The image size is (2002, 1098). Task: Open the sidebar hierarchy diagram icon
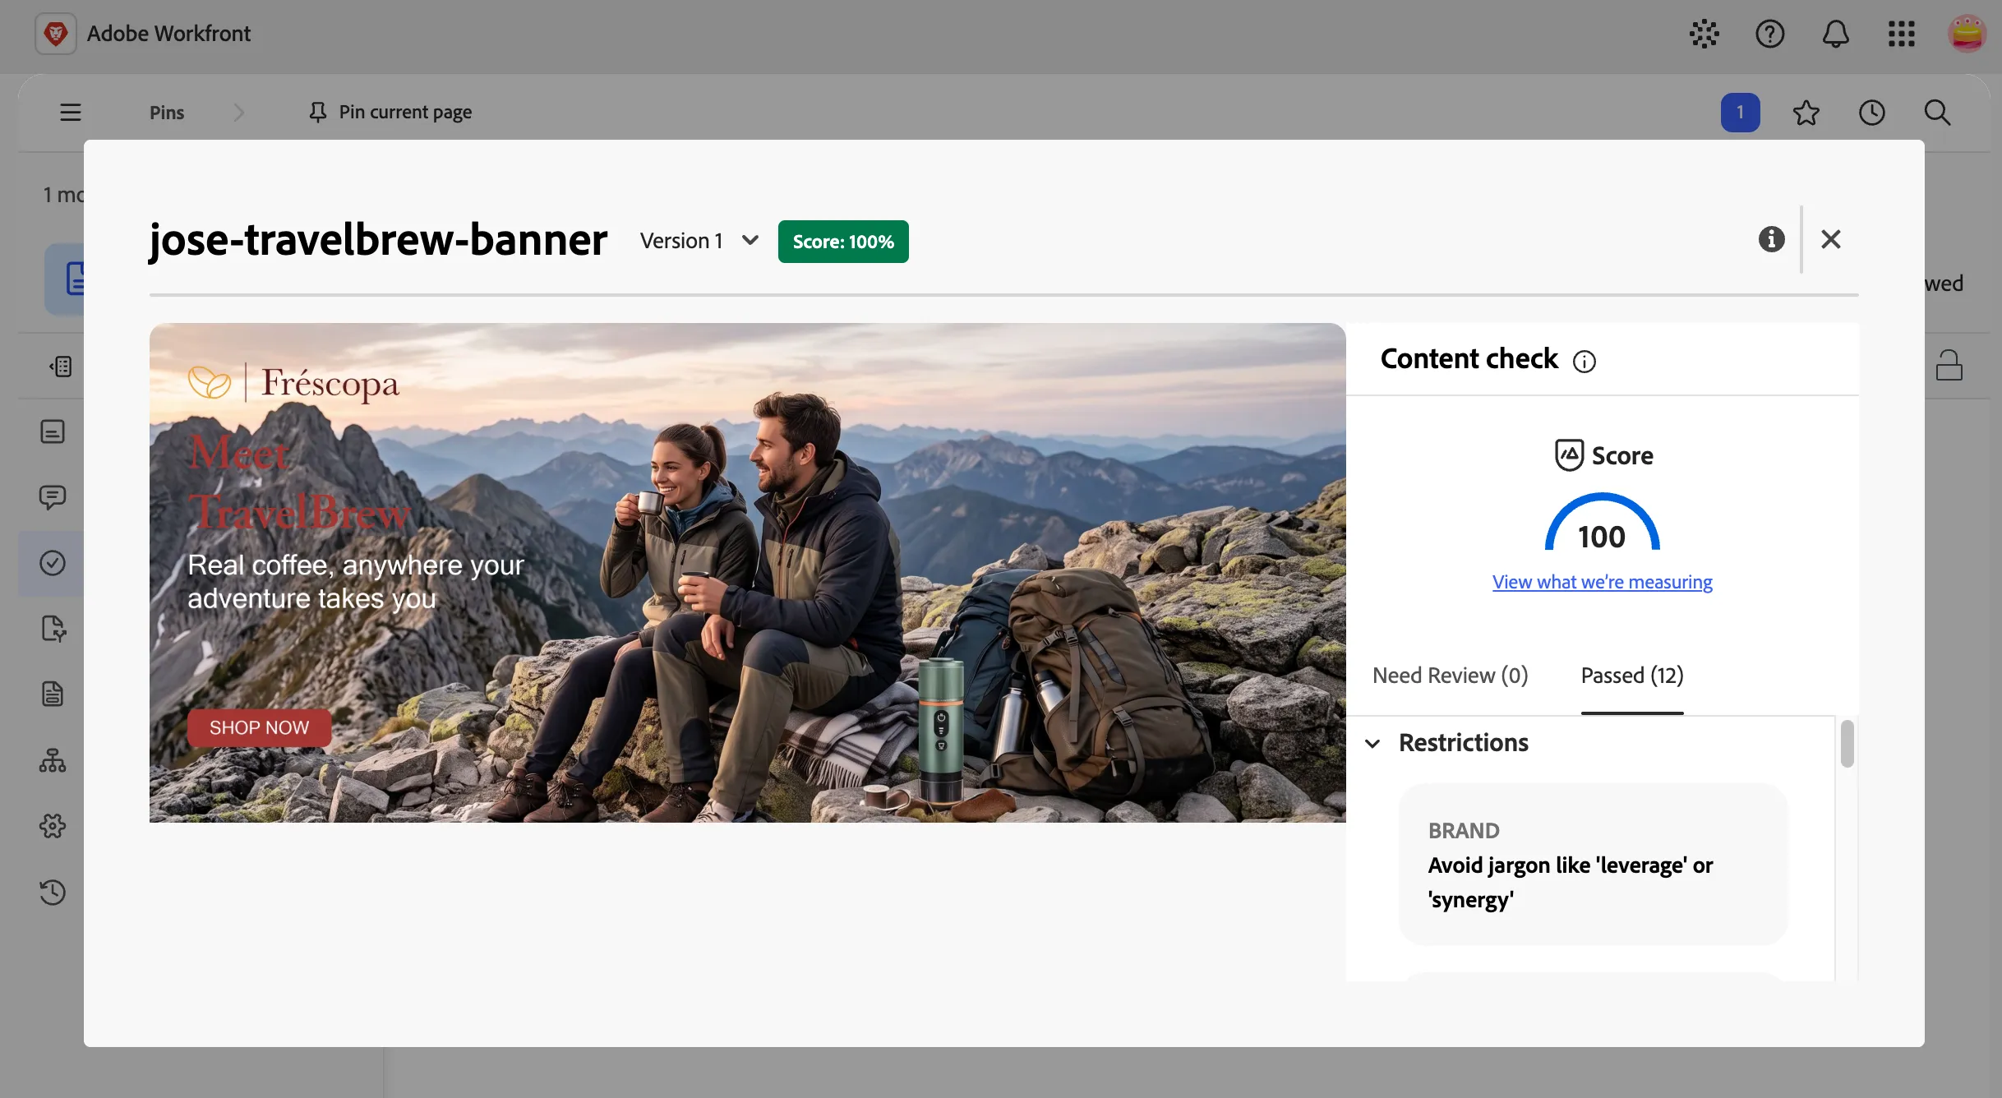click(53, 760)
